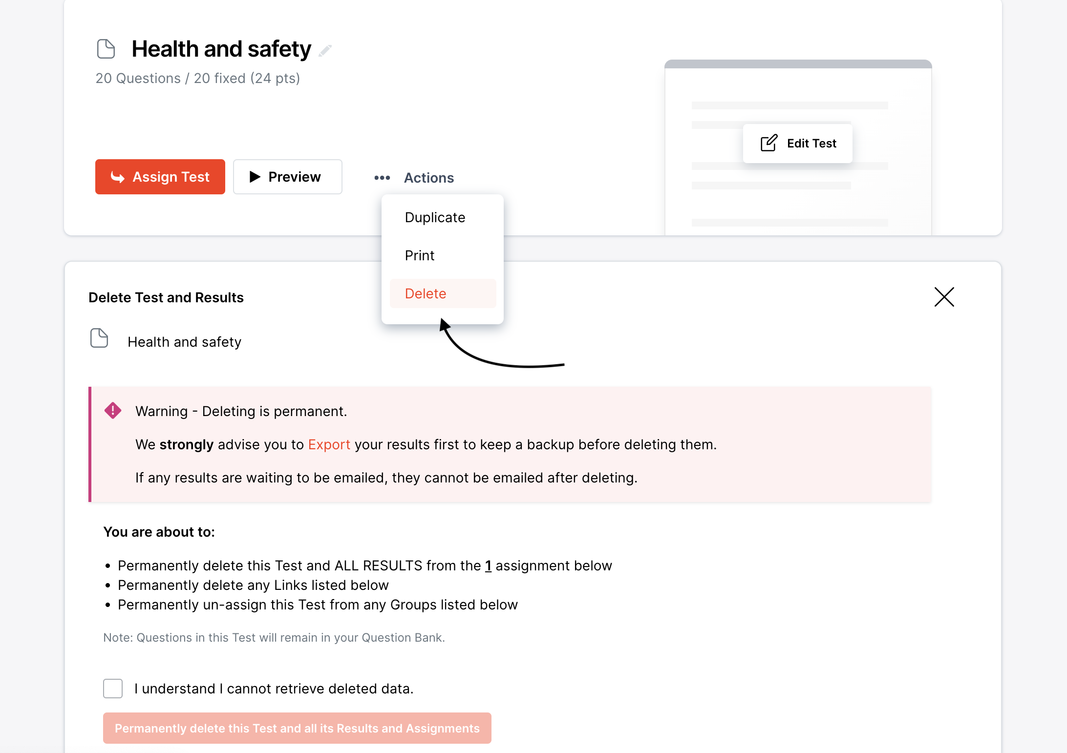
Task: Click the three-dots Actions icon
Action: (x=382, y=178)
